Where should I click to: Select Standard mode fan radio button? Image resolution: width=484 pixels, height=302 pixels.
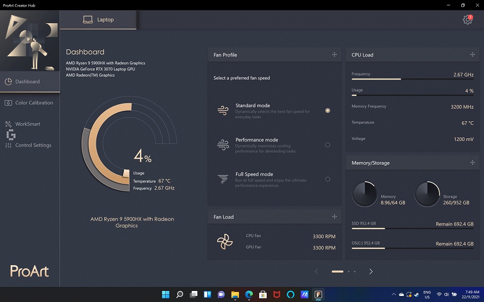click(x=328, y=110)
